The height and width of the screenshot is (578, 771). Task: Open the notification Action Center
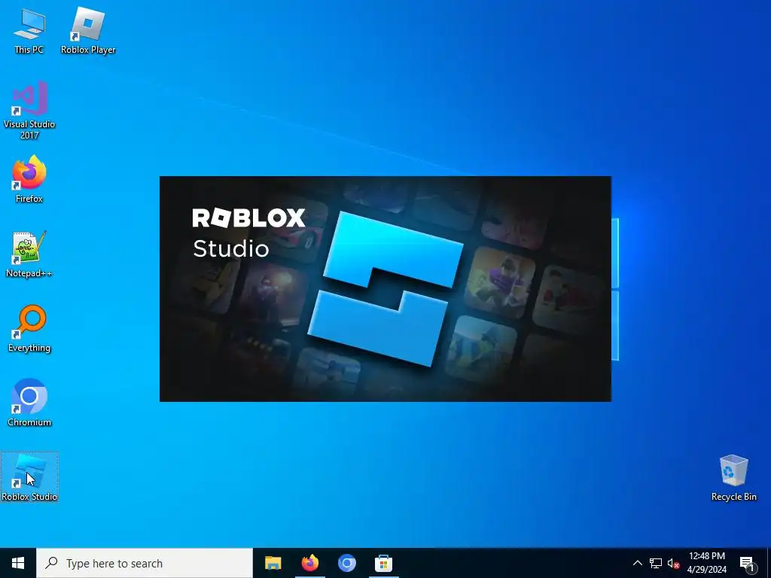tap(748, 563)
